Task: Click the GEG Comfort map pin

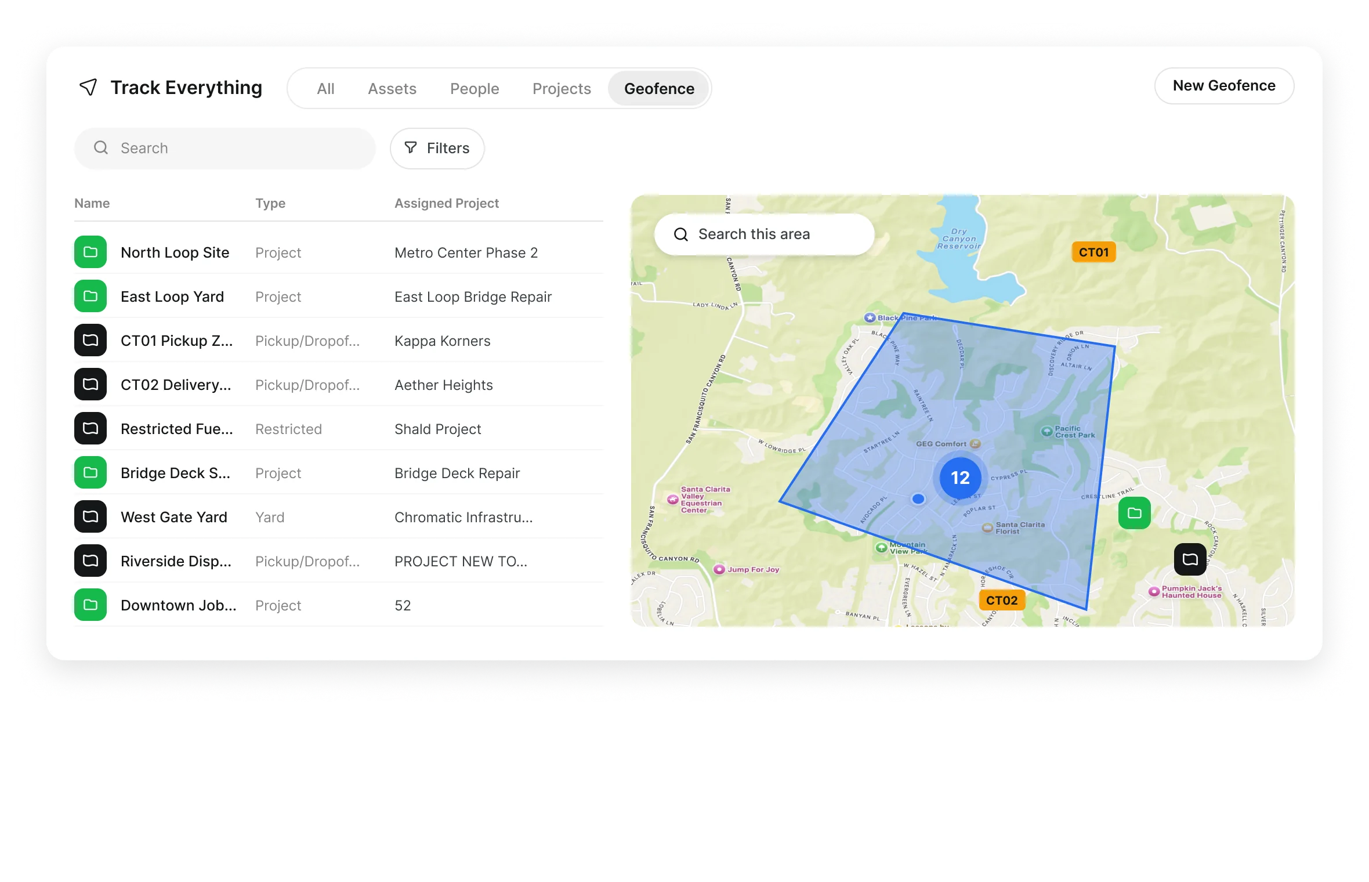Action: [976, 444]
